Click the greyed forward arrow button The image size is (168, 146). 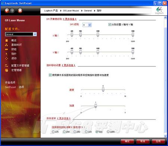12,10
